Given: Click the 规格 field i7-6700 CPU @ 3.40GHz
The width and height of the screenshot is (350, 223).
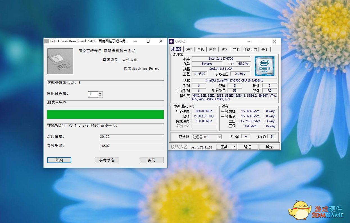Looking at the screenshot, I should [x=234, y=80].
